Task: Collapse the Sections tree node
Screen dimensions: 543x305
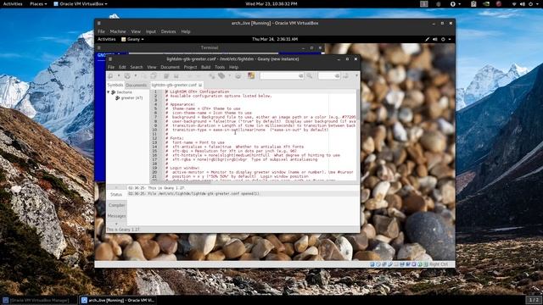Action: coord(109,92)
